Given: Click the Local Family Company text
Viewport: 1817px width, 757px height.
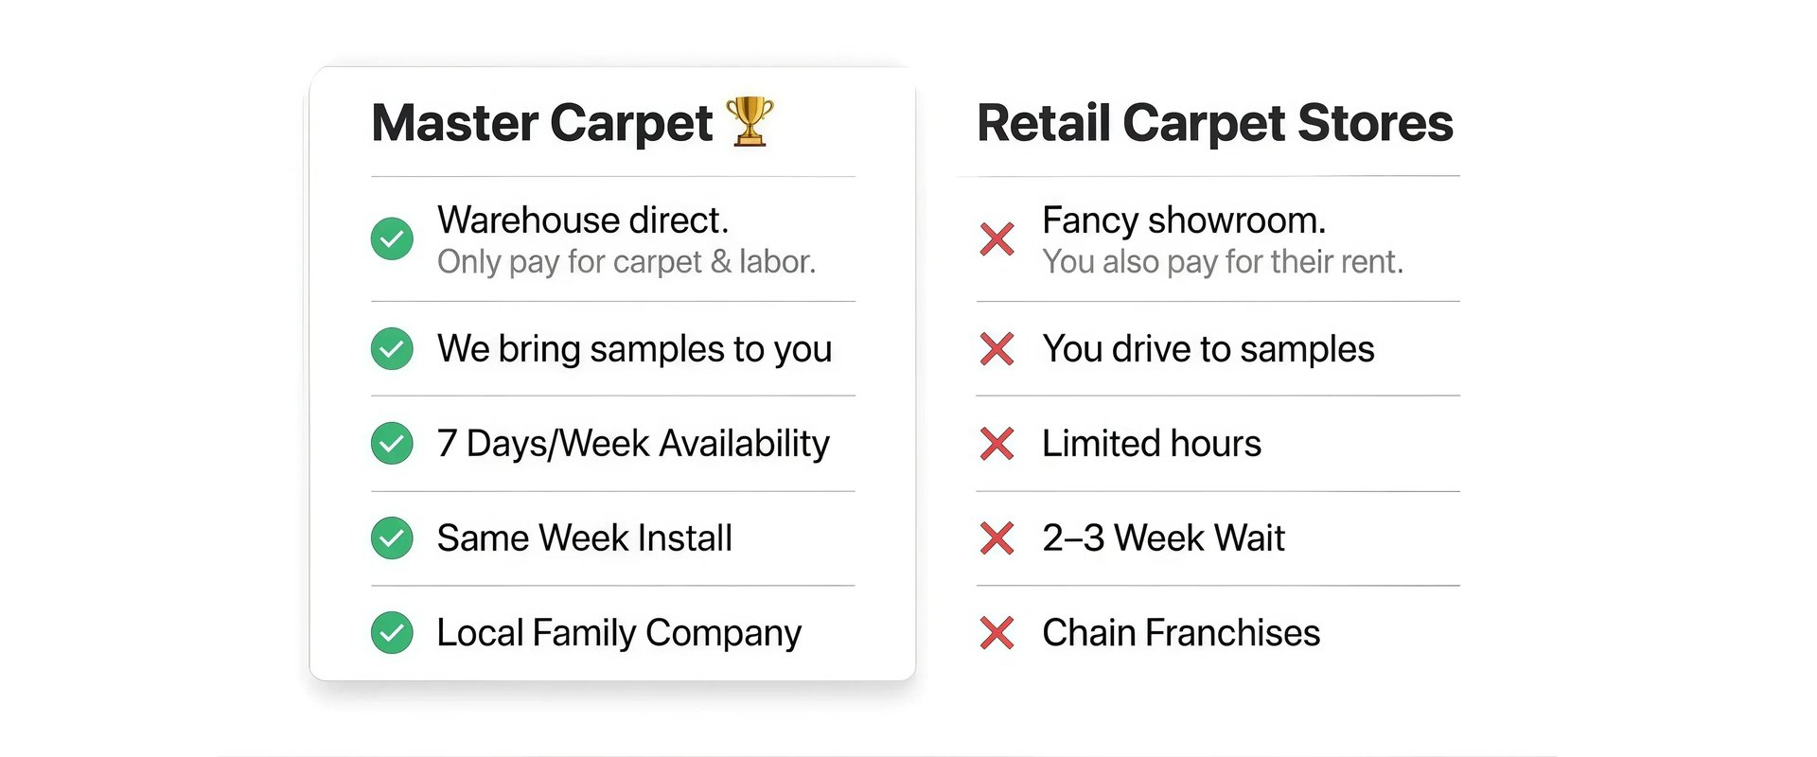Looking at the screenshot, I should (620, 634).
